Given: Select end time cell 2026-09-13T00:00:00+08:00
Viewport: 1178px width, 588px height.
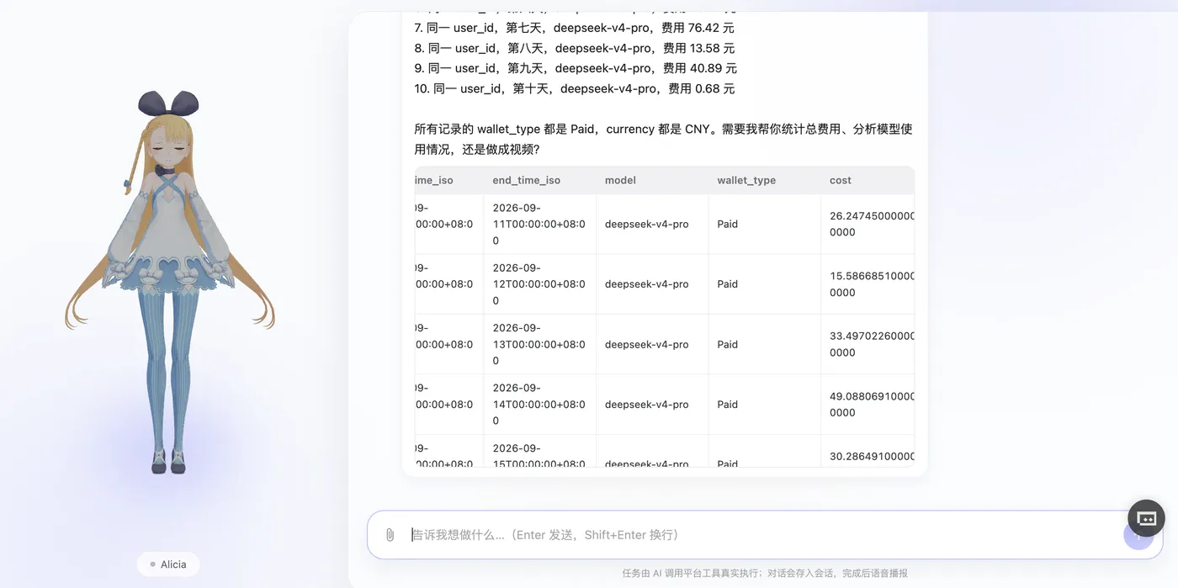Looking at the screenshot, I should [x=539, y=344].
